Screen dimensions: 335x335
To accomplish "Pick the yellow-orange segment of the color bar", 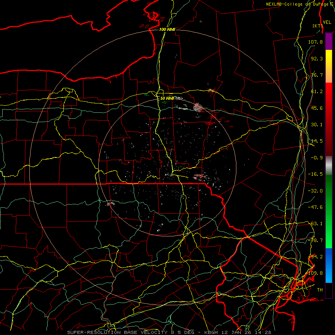I will 329,66.
